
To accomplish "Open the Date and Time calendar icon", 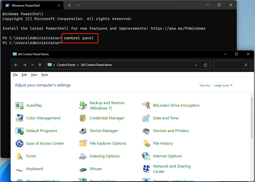I will 146,118.
